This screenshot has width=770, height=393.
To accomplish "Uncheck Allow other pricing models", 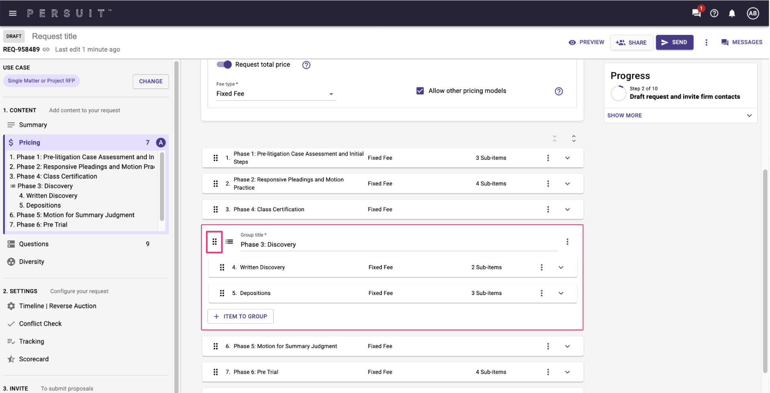I will coord(420,91).
